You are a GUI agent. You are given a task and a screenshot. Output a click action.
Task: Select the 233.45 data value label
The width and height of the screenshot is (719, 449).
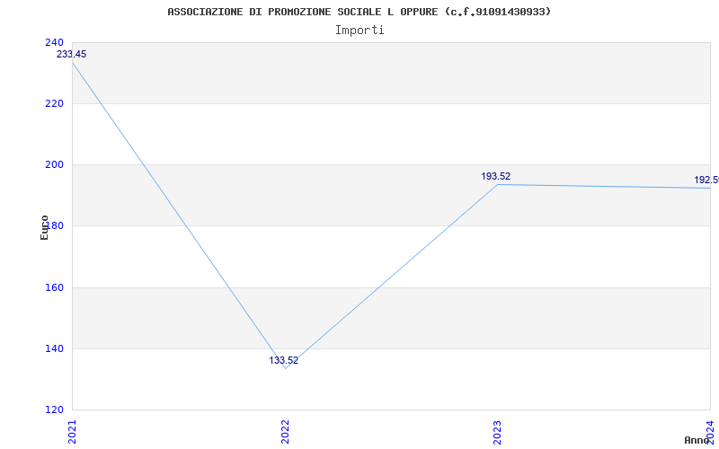point(72,55)
